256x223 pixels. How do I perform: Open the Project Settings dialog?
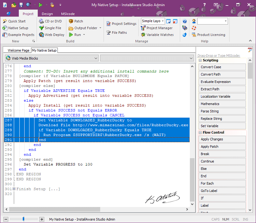tap(121, 24)
